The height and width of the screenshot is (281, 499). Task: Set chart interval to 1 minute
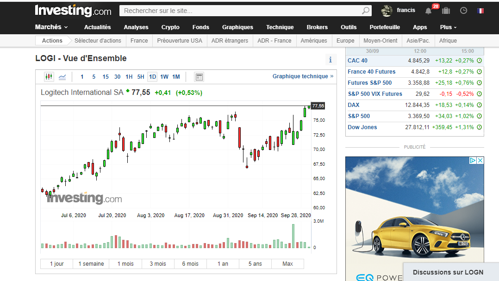coord(82,77)
